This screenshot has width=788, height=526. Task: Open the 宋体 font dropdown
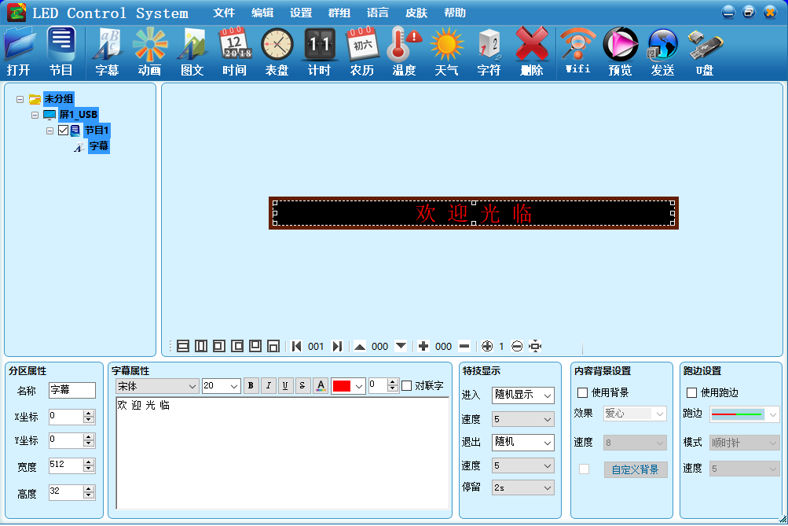click(x=157, y=386)
